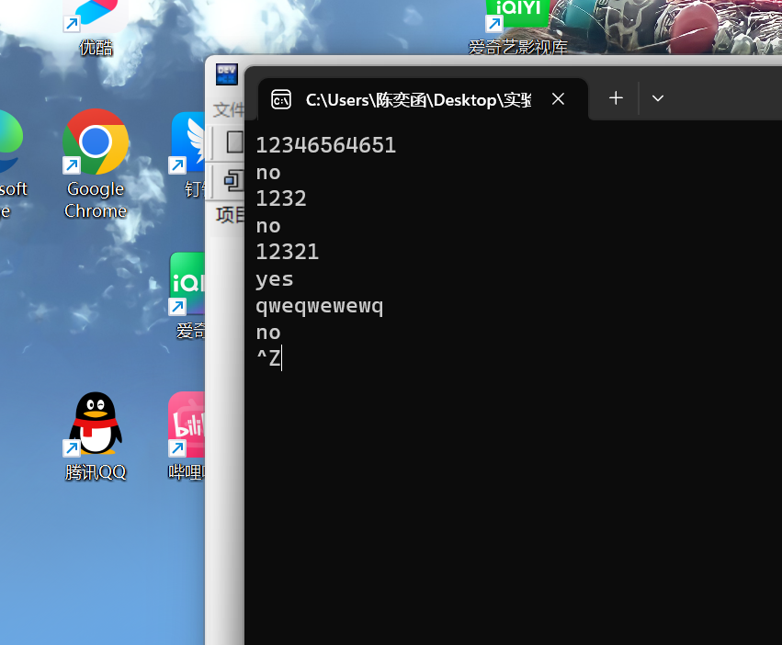Open the 文件 menu in Dev-C++
This screenshot has width=782, height=645.
229,110
